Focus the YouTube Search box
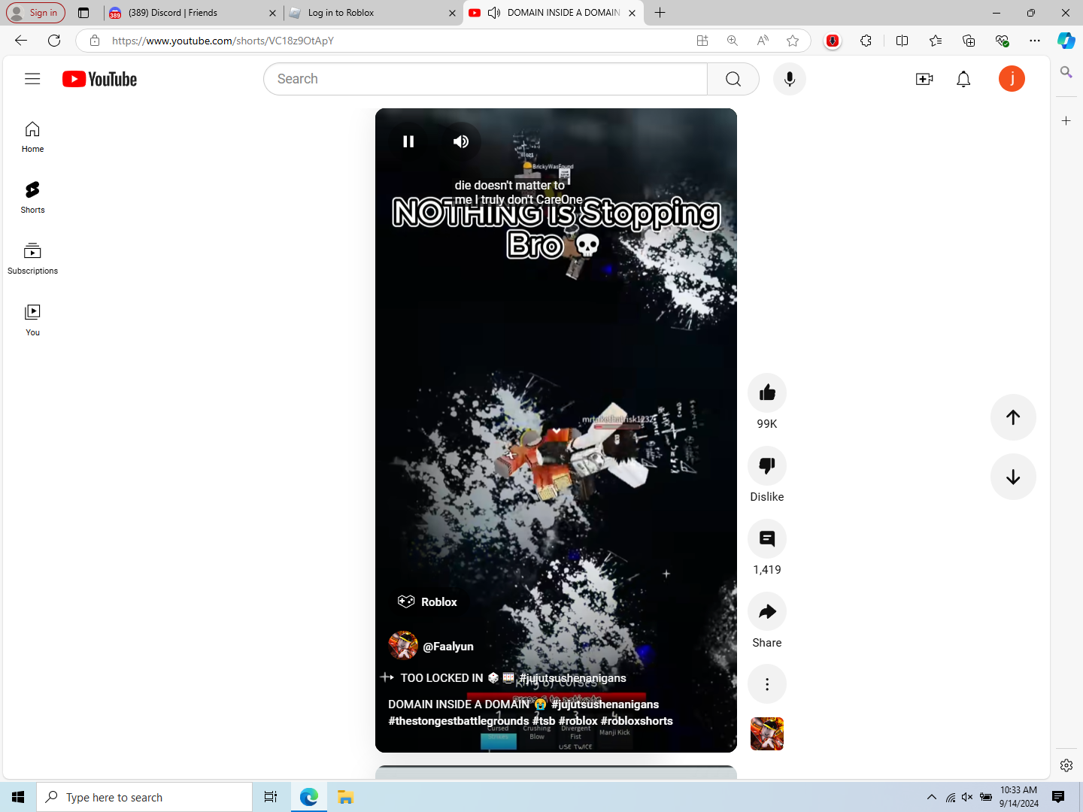 click(x=485, y=79)
